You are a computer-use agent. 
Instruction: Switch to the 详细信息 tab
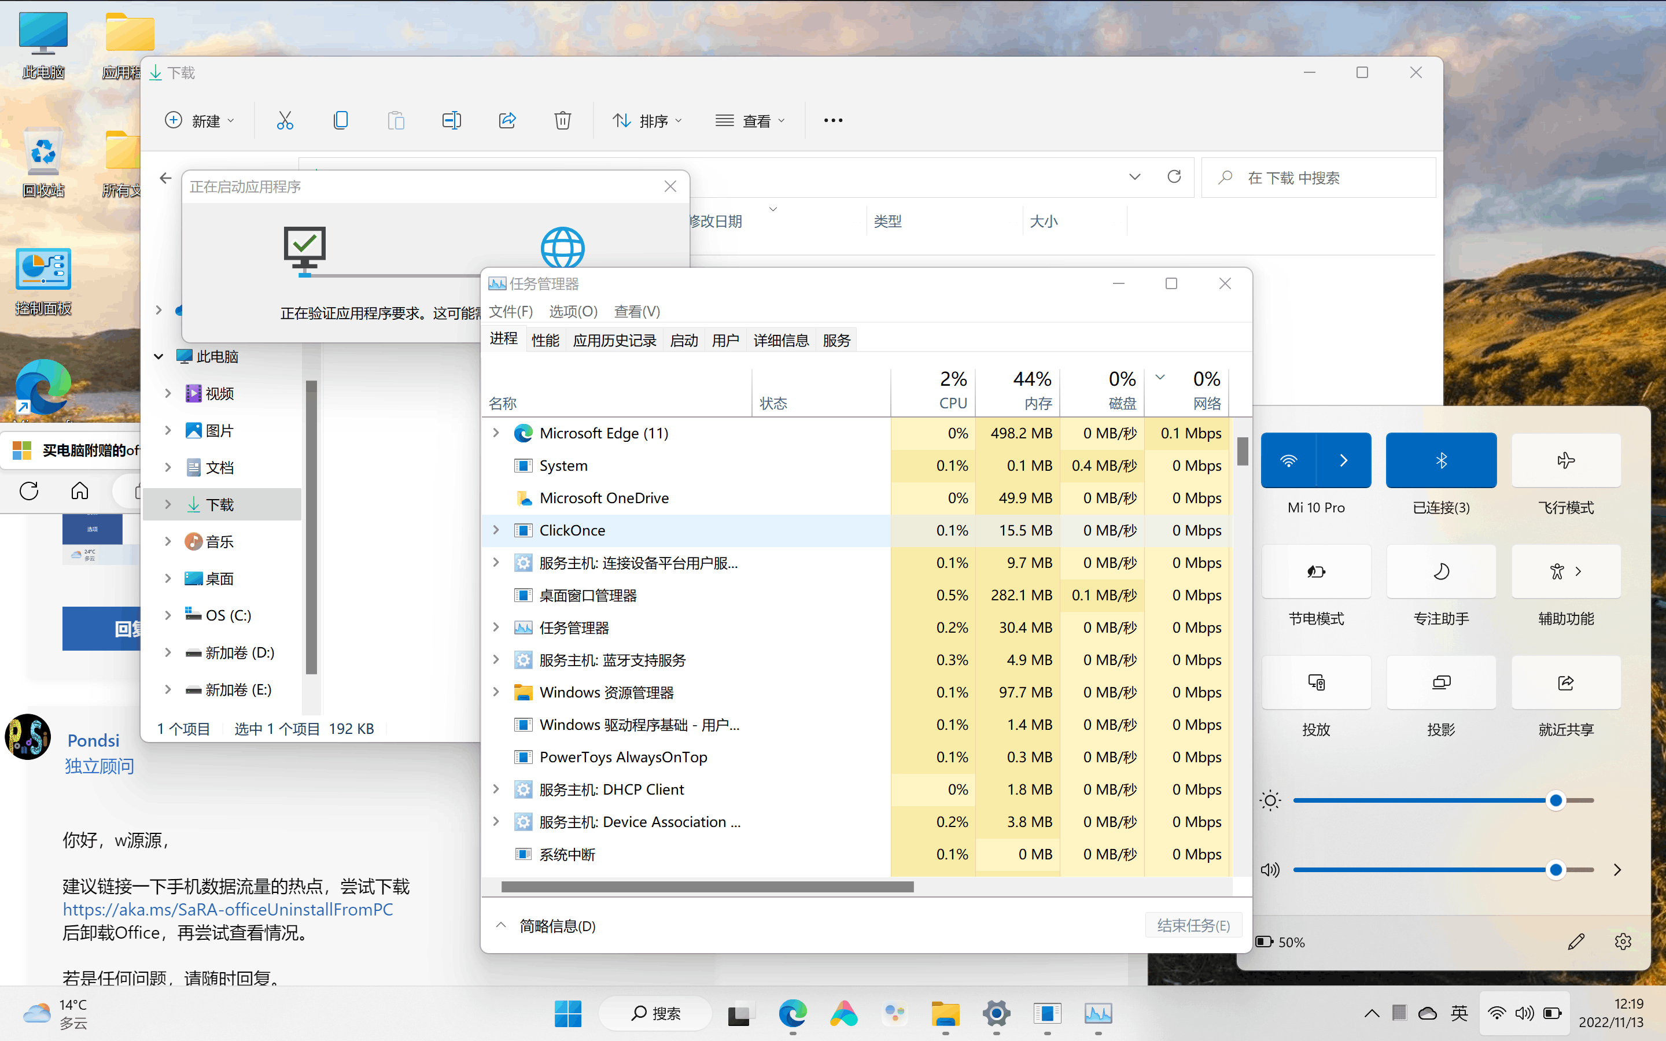781,340
